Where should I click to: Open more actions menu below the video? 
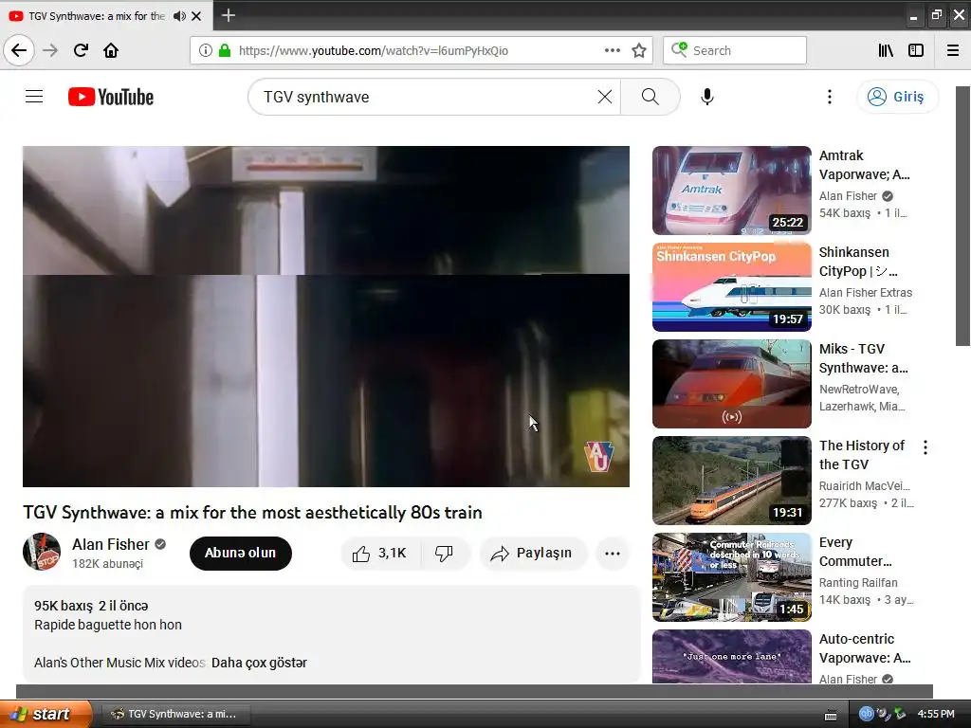click(x=613, y=554)
